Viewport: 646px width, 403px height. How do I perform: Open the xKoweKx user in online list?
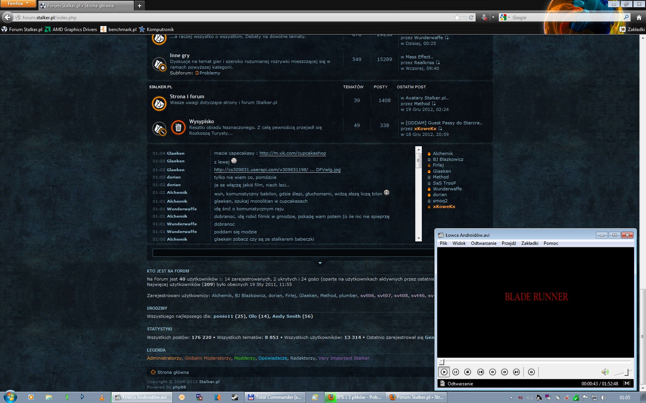tap(444, 206)
